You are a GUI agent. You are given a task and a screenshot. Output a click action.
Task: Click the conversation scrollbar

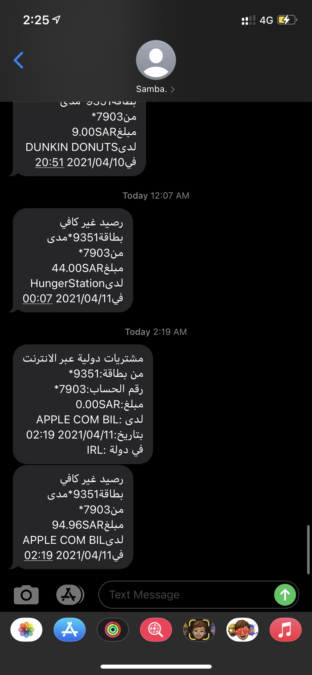click(x=308, y=549)
